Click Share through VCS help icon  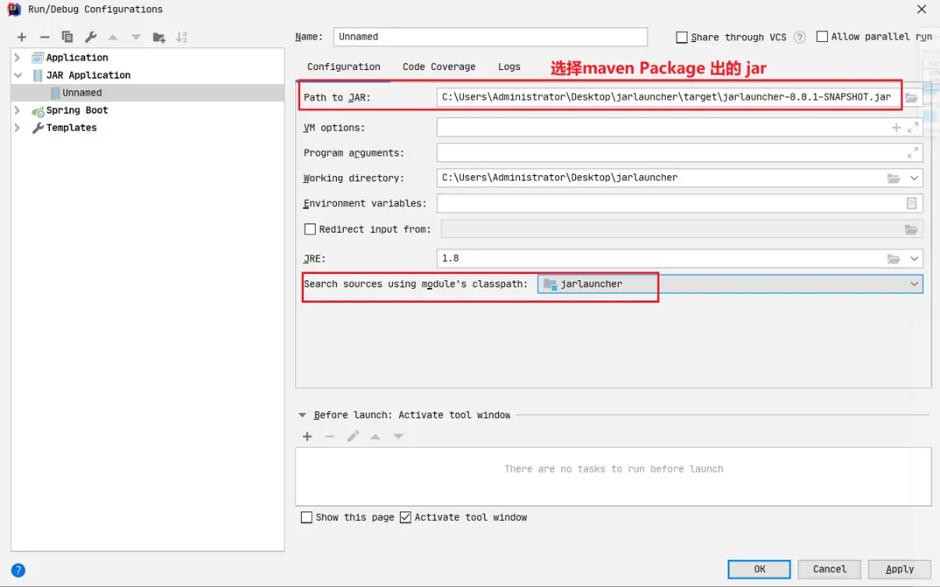tap(800, 37)
